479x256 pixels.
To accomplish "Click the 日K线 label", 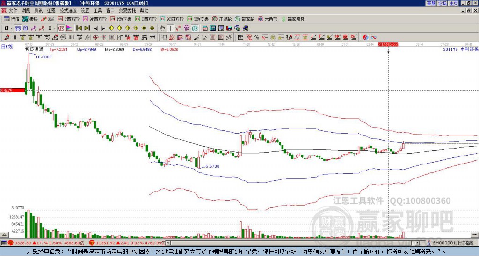I will click(7, 46).
